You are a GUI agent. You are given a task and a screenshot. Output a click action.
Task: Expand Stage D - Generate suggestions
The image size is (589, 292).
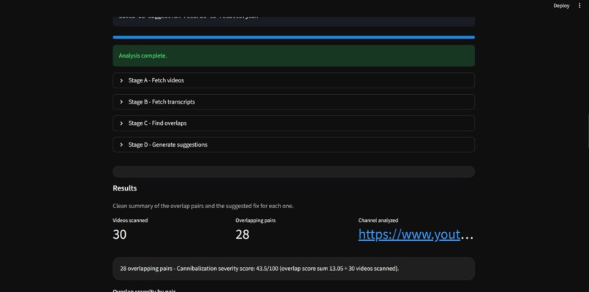coord(294,145)
